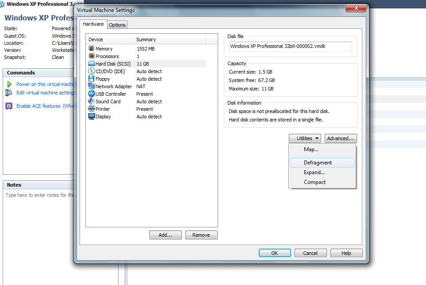Click System free: 67.2 GB text
426x285 pixels.
point(252,80)
